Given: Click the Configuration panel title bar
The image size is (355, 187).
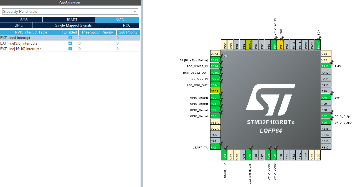Looking at the screenshot, I should pos(70,3).
